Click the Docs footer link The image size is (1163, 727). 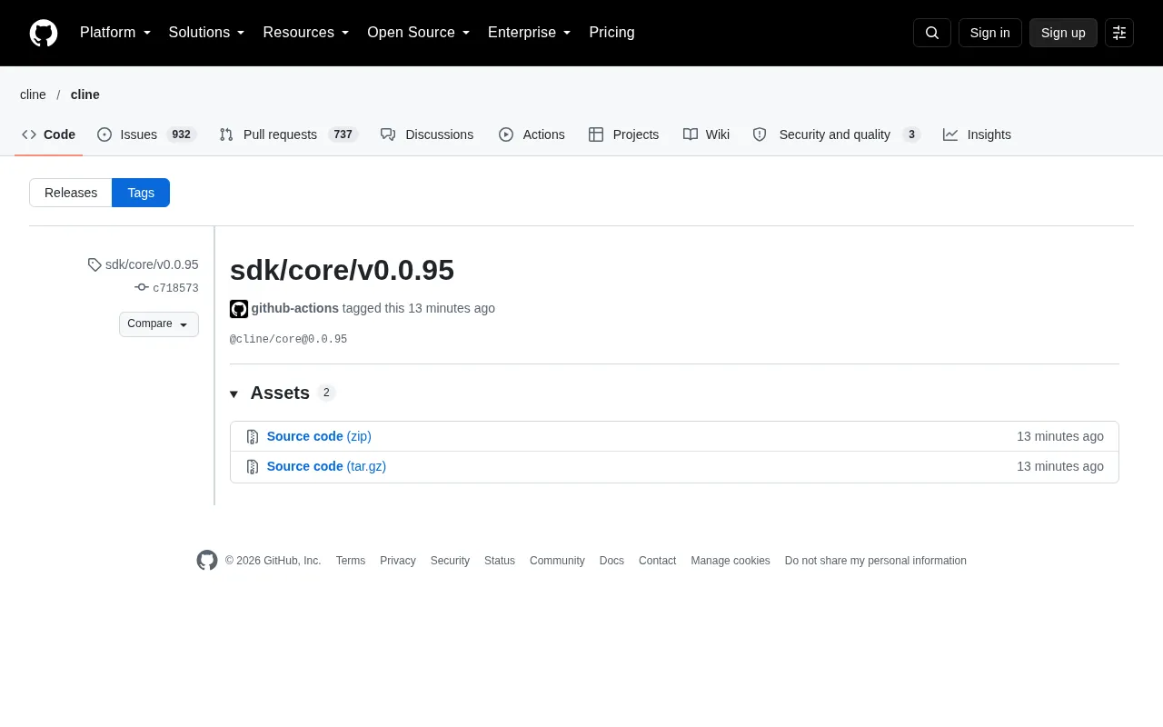[611, 561]
